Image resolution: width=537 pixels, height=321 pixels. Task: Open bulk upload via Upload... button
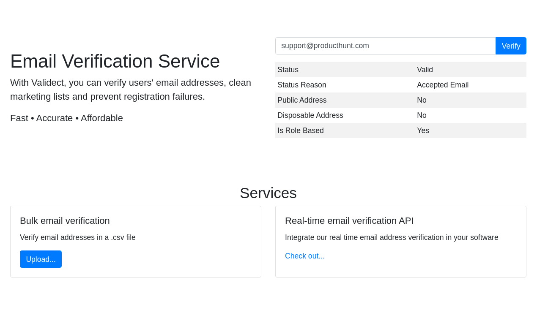click(x=41, y=259)
